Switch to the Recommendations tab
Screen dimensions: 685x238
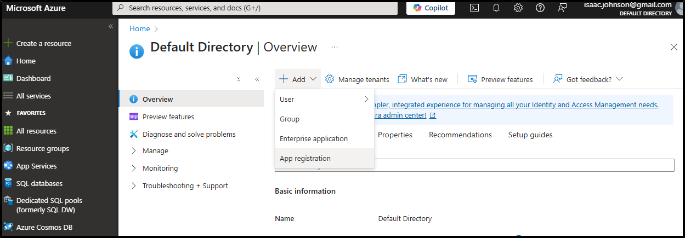pos(460,135)
